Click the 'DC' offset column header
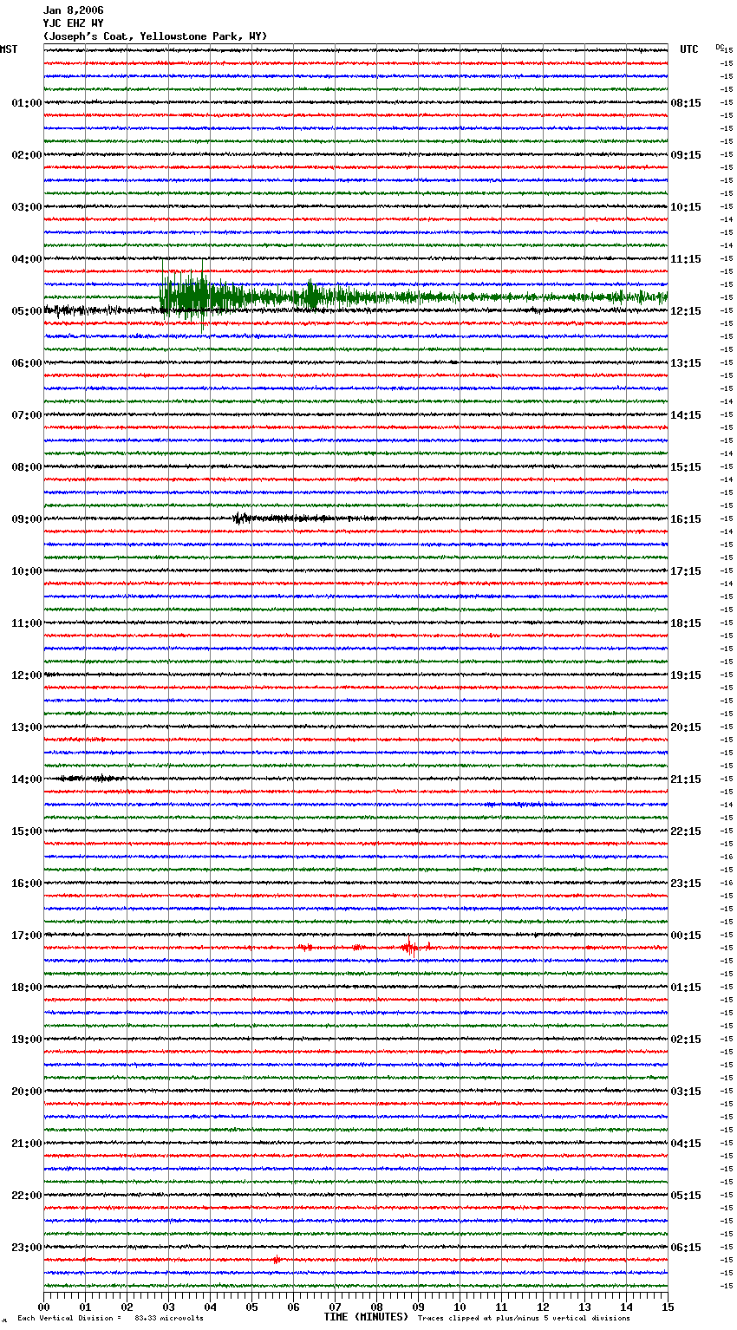 pyautogui.click(x=720, y=47)
